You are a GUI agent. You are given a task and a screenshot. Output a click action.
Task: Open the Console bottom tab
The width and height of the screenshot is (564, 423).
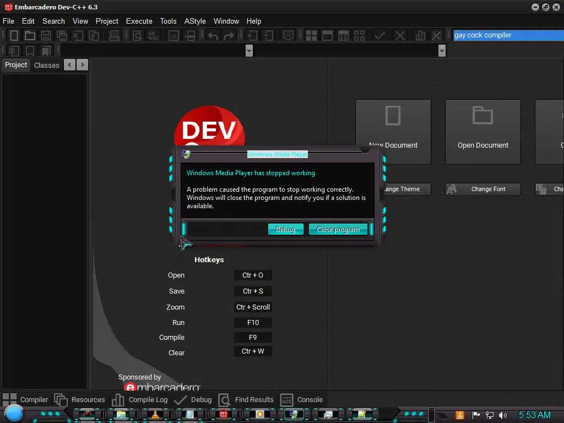[x=301, y=400]
